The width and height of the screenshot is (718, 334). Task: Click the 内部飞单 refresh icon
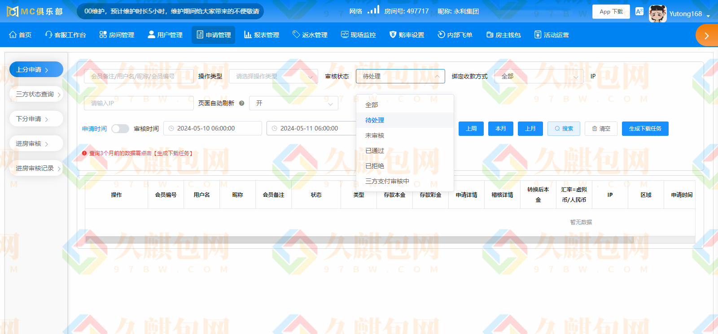pyautogui.click(x=442, y=35)
